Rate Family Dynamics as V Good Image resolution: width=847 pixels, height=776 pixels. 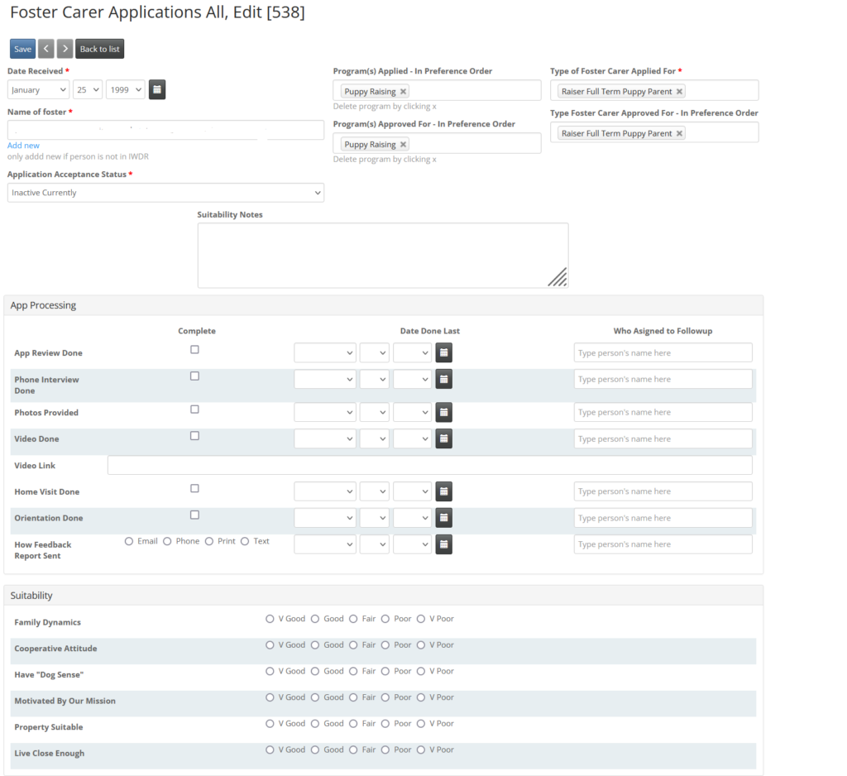point(270,619)
